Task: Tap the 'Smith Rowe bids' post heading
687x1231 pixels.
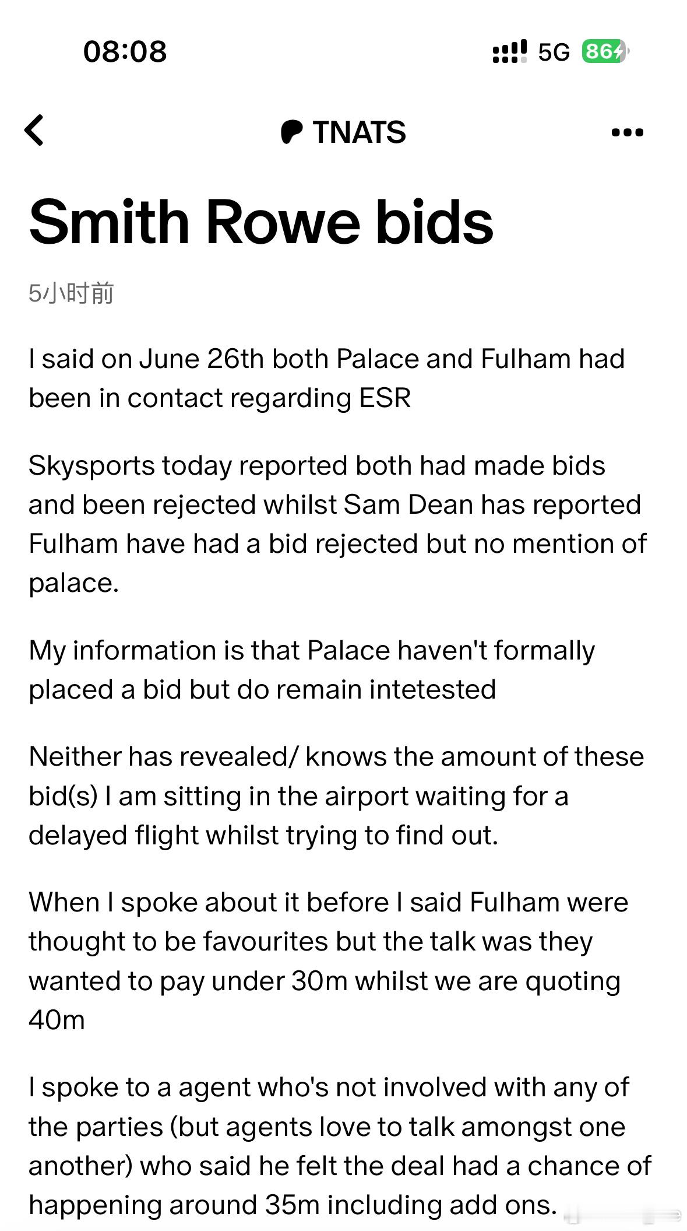Action: pos(261,222)
